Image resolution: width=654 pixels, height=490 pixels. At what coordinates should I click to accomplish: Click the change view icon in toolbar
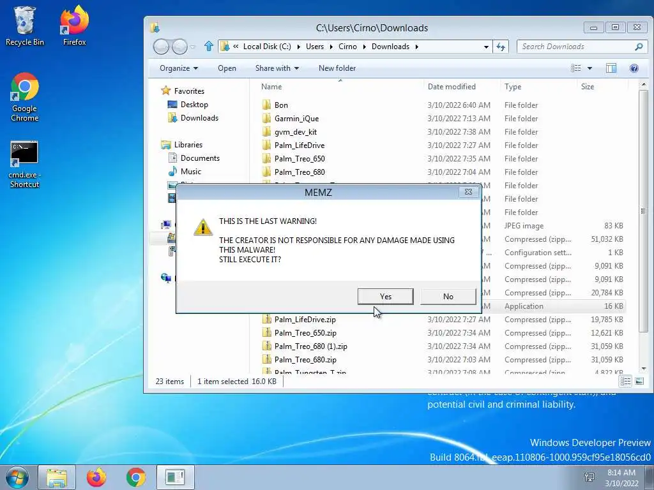(575, 68)
